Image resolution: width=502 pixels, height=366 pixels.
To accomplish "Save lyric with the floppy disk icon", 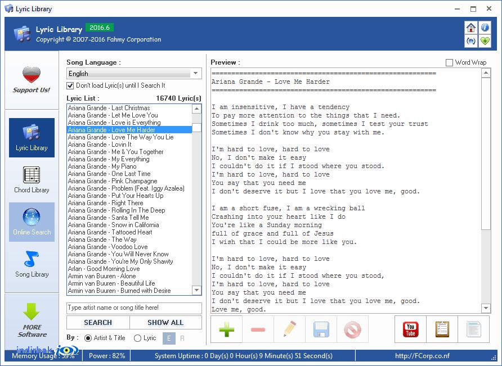I will tap(321, 329).
